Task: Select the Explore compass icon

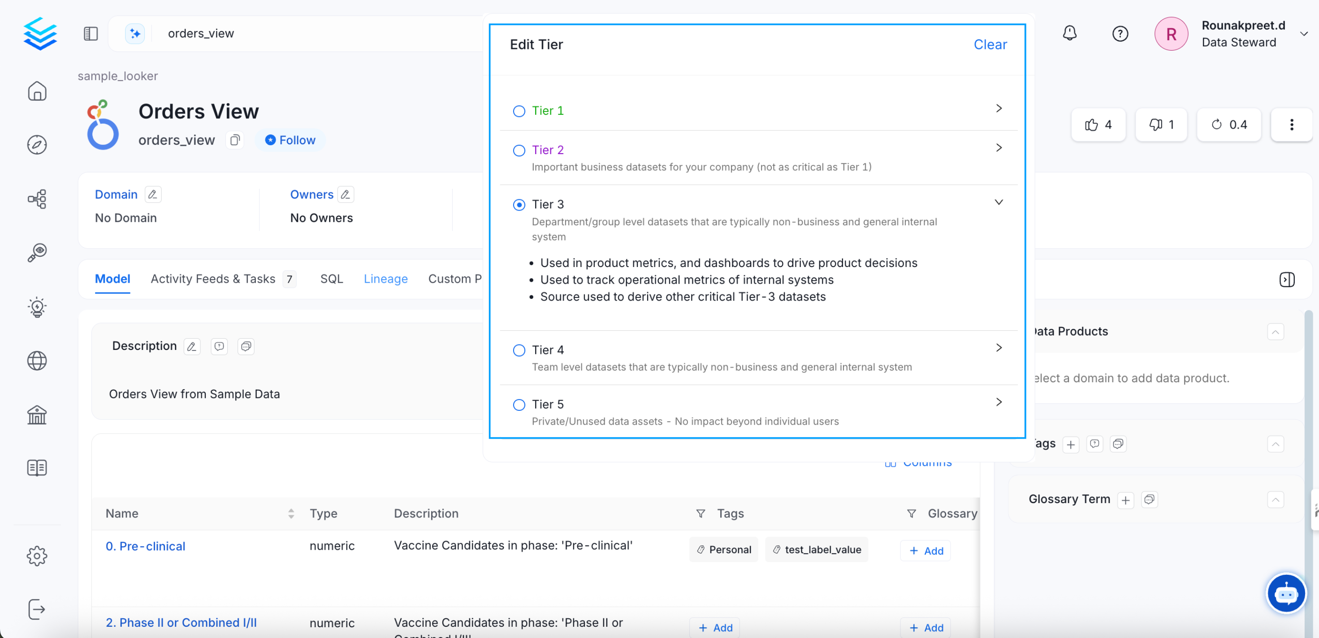Action: tap(37, 144)
